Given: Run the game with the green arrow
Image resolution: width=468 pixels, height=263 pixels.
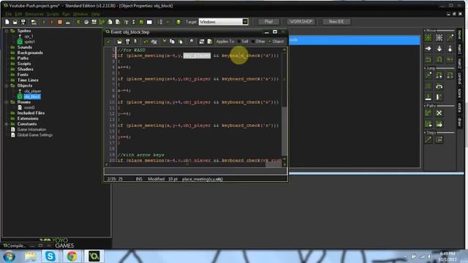Looking at the screenshot, I should point(44,22).
